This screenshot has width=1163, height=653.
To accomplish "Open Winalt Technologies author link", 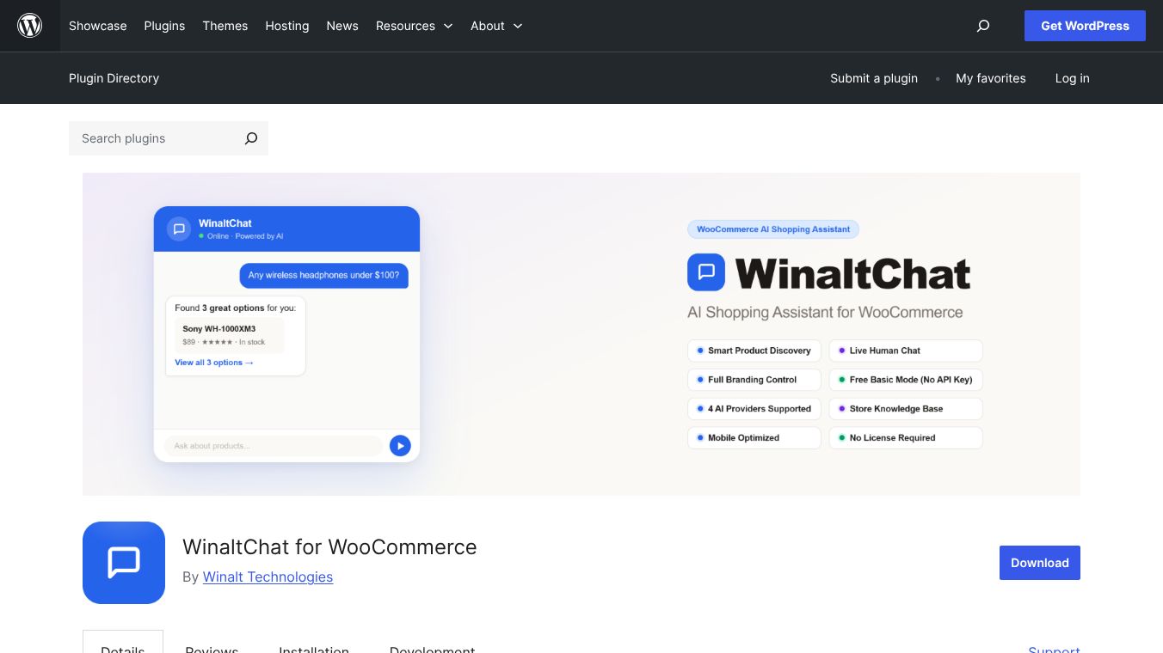I will [x=268, y=577].
